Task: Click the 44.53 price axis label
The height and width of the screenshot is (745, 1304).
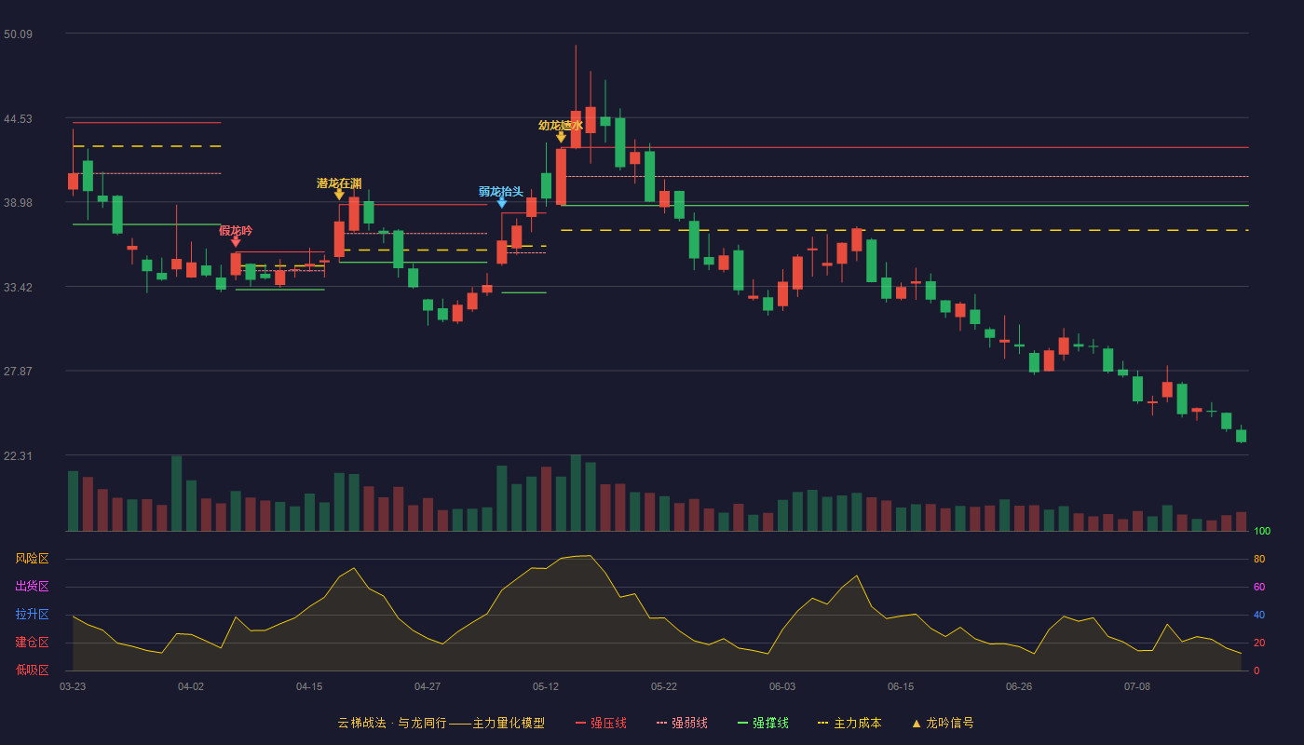Action: tap(19, 118)
